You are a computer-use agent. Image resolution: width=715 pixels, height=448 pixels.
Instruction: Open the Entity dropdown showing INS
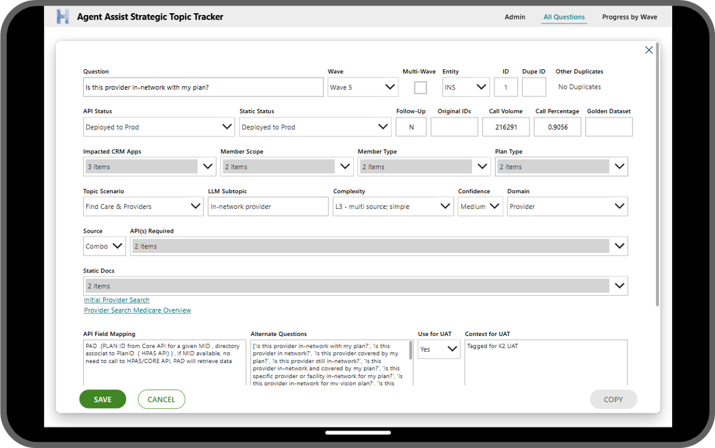[x=466, y=87]
